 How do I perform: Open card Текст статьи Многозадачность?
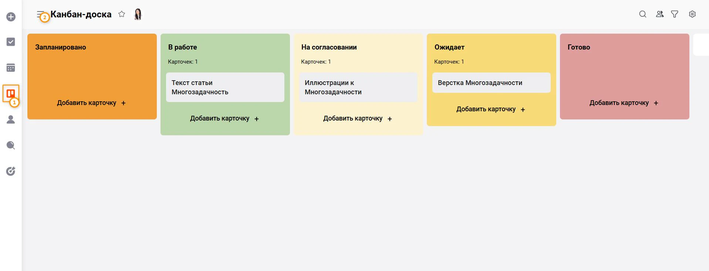pyautogui.click(x=225, y=87)
